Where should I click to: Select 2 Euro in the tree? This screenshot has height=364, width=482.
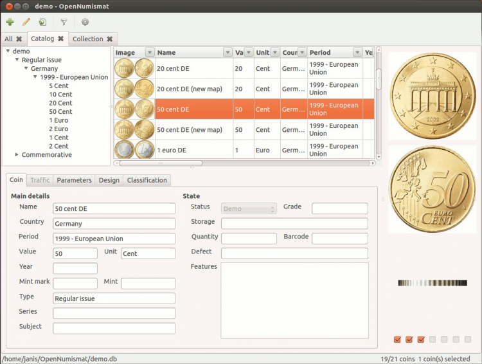(58, 129)
